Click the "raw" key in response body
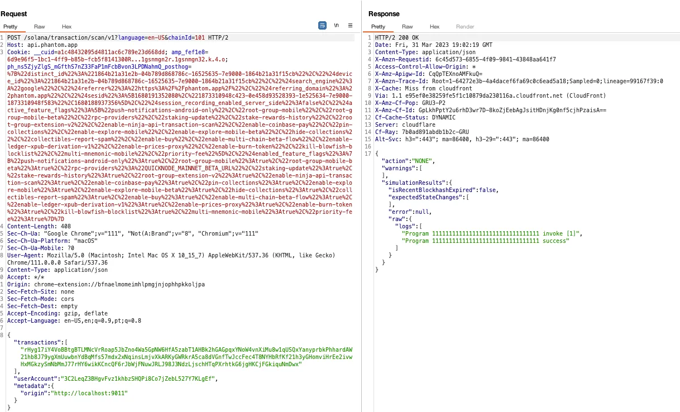 point(397,219)
